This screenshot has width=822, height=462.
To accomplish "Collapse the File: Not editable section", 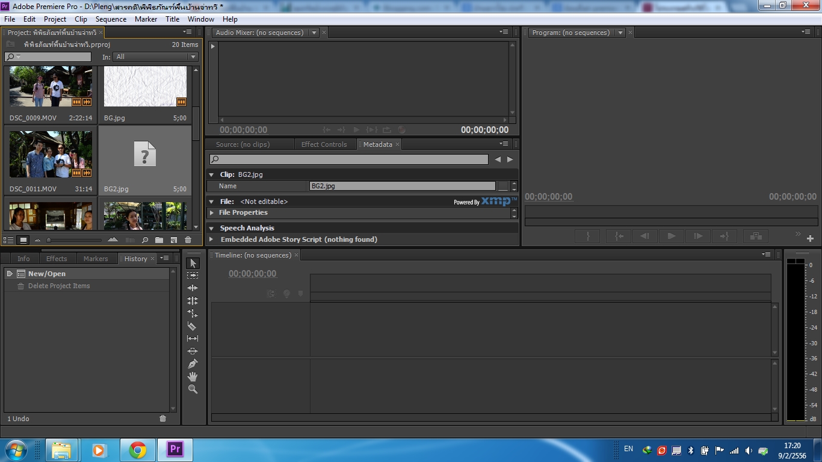I will point(211,202).
